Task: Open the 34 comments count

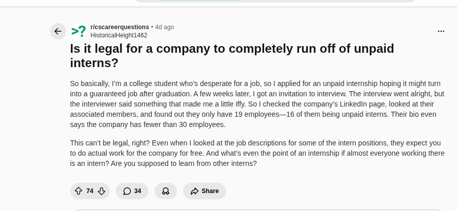Action: [x=137, y=191]
